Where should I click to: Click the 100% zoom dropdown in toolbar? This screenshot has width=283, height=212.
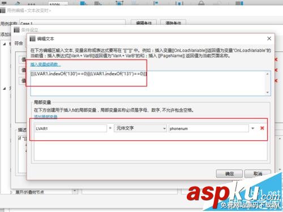coord(58,3)
